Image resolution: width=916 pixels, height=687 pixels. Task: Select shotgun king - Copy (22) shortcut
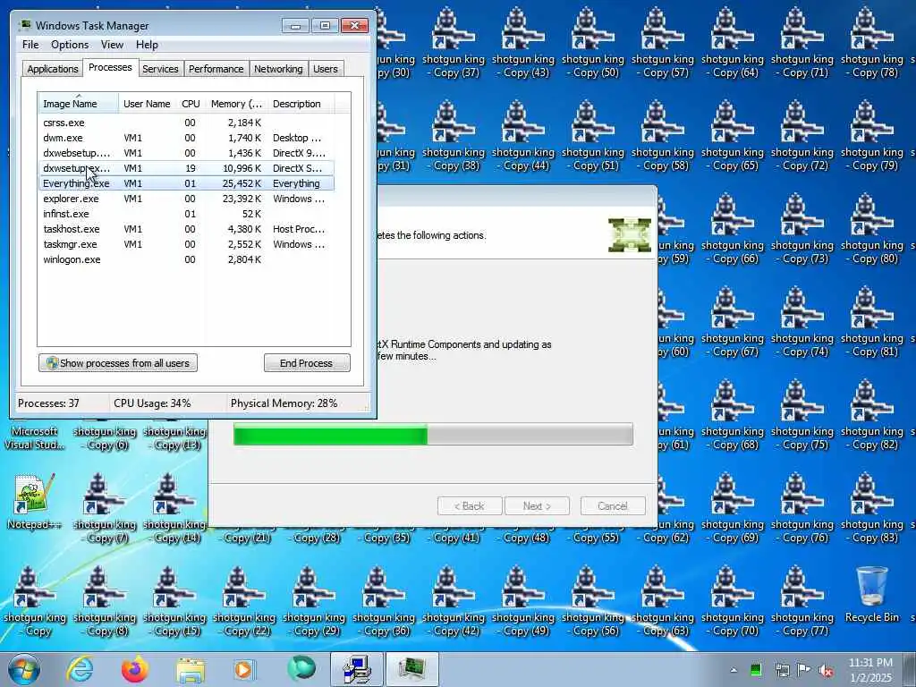tap(244, 600)
